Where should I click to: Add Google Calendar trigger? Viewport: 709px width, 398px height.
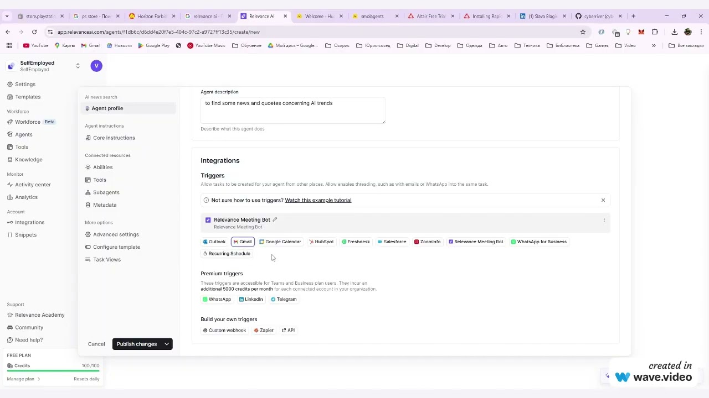280,242
